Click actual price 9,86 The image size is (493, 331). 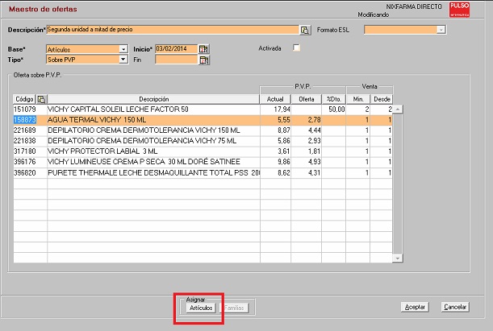[x=284, y=162]
